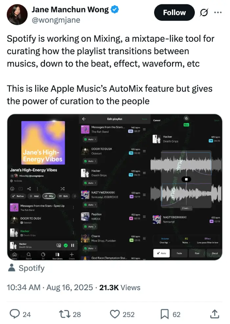The image size is (230, 324).
Task: Follow Jane Manchun Wong
Action: (x=174, y=12)
